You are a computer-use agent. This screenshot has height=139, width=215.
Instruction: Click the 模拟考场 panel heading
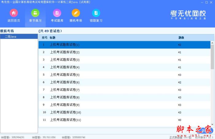pyautogui.click(x=7, y=31)
